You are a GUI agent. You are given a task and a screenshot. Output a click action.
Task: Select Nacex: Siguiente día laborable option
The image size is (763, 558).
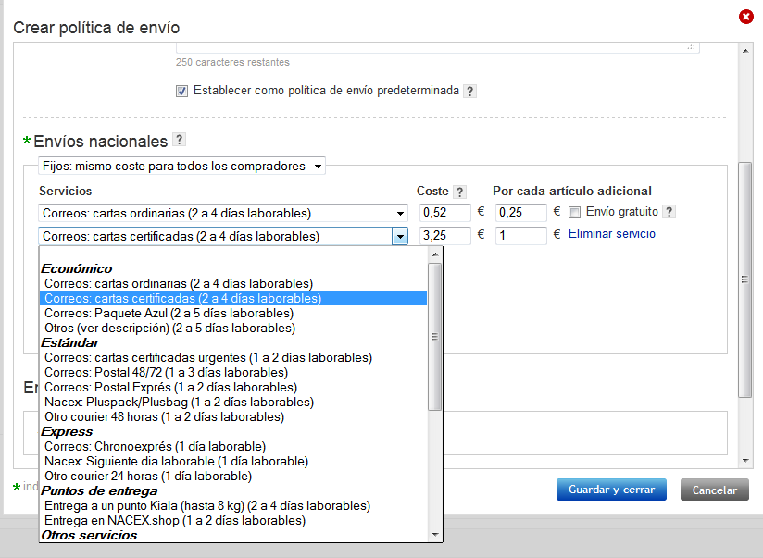(233, 461)
